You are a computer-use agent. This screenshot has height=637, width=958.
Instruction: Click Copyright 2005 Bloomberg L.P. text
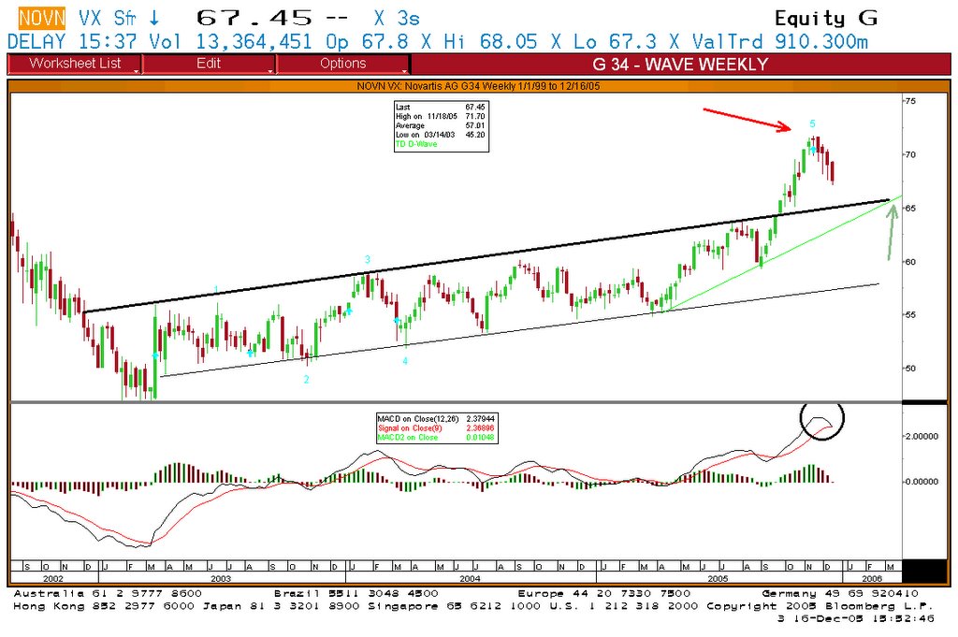pyautogui.click(x=820, y=606)
